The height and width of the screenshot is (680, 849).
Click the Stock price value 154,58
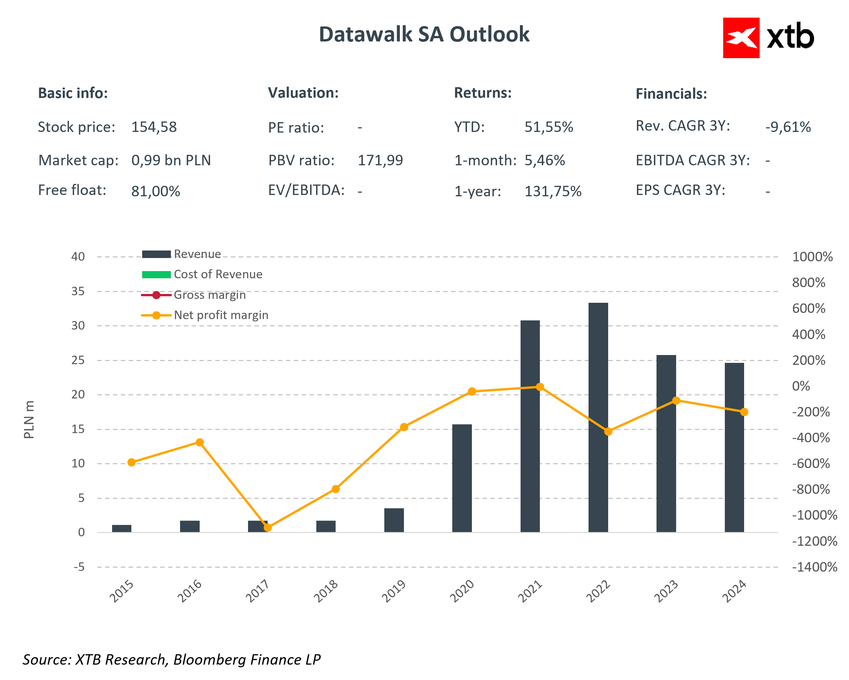(154, 127)
